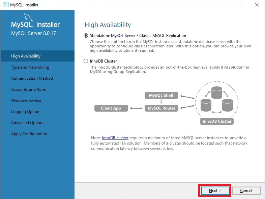Click the Next button
Viewport: 265px width, 199px height.
[215, 191]
